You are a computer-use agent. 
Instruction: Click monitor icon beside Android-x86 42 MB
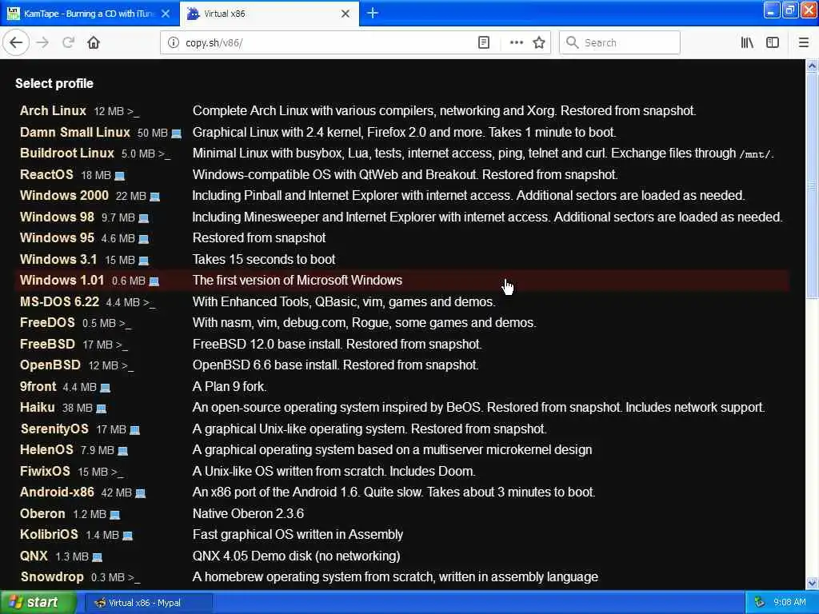click(x=141, y=493)
